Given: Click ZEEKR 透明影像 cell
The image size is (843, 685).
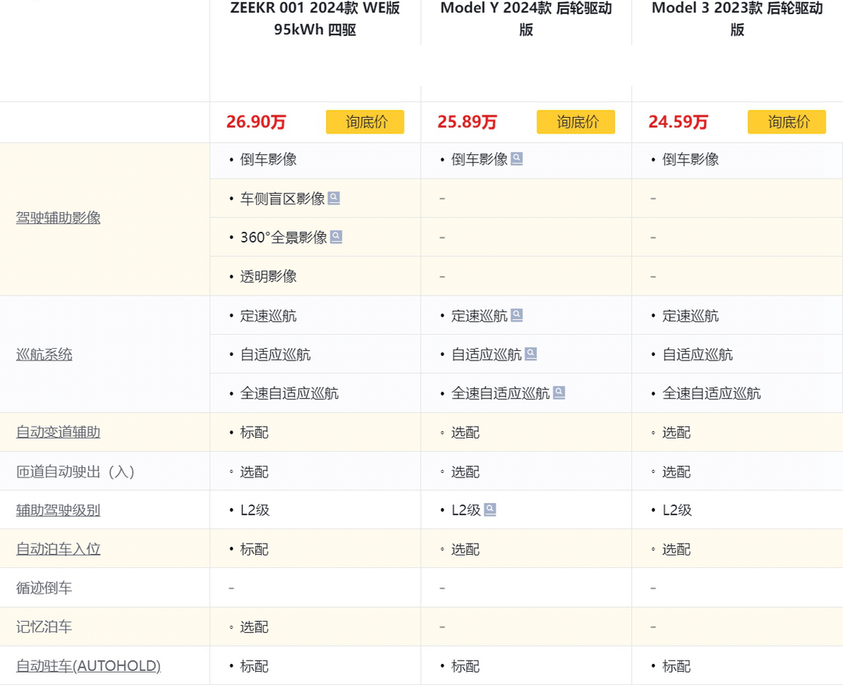Looking at the screenshot, I should [x=315, y=276].
